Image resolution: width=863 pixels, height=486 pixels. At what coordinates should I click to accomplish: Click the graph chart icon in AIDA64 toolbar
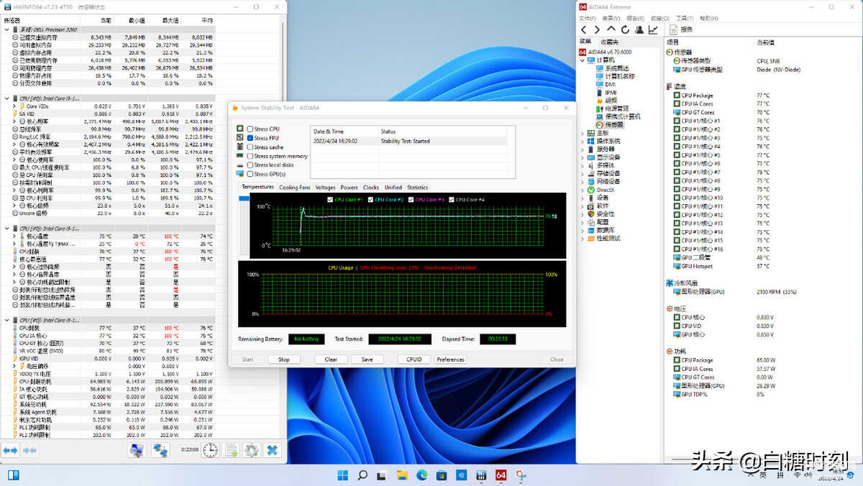pos(652,29)
